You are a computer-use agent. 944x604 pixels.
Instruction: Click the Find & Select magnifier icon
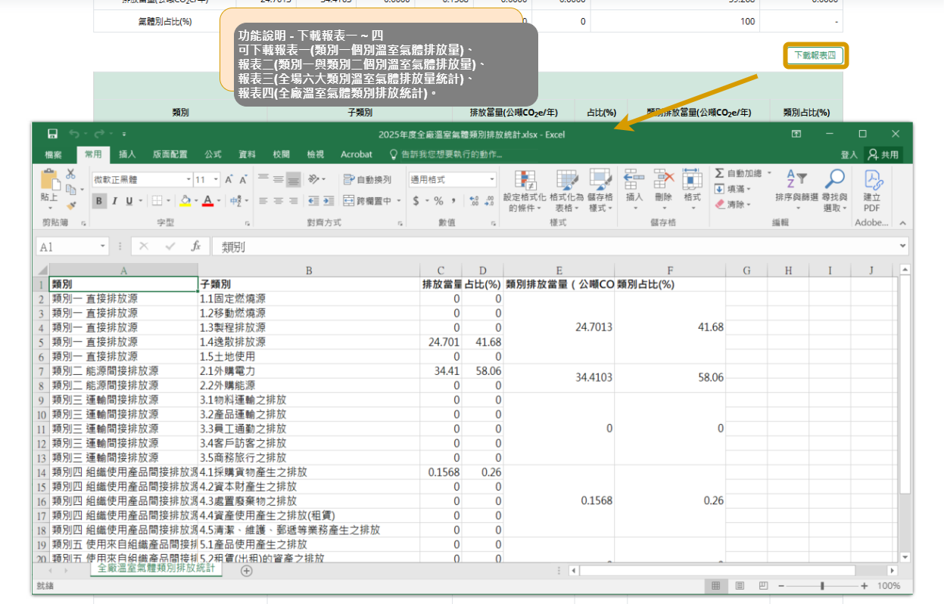point(834,180)
